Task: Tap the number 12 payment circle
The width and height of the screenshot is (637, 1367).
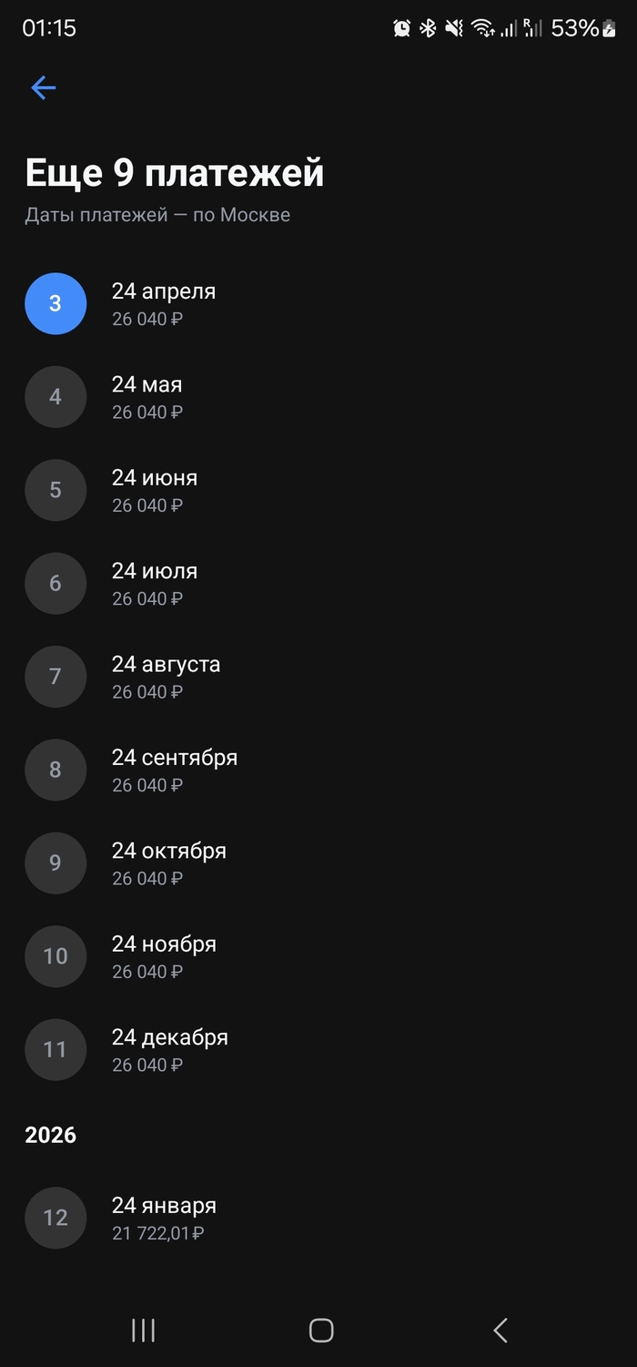Action: pos(56,1218)
